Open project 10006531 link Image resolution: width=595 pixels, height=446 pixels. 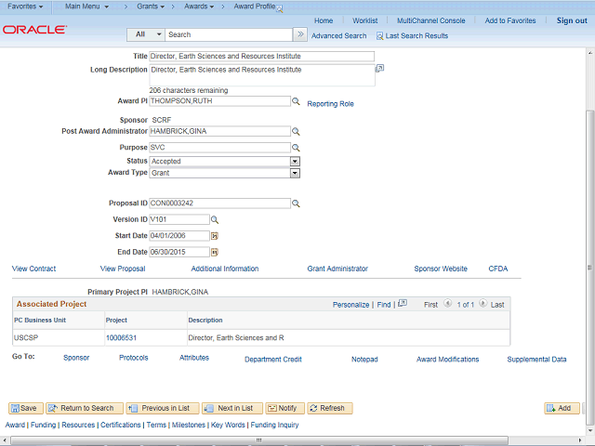[121, 338]
